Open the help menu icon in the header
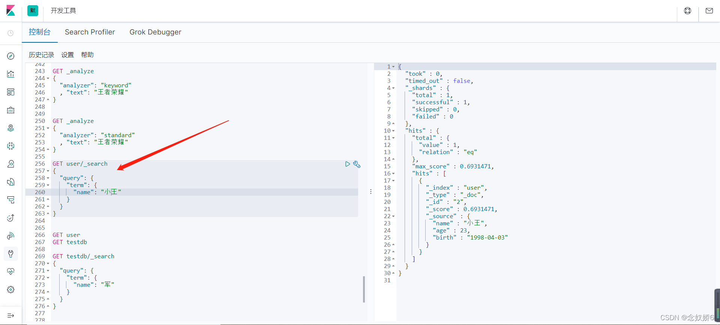Screen dimensions: 720x325 point(687,11)
